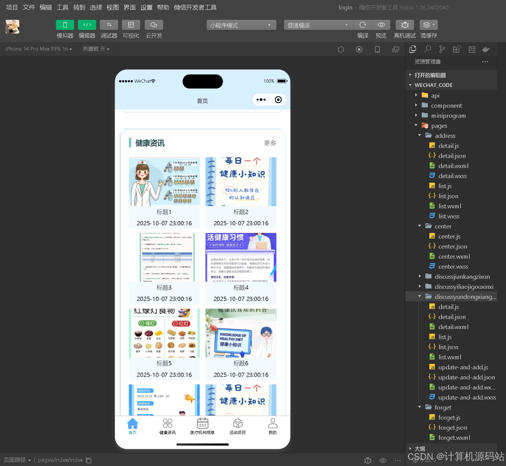The image size is (506, 466).
Task: Select the 运动项目 tab in the phone
Action: tap(238, 426)
